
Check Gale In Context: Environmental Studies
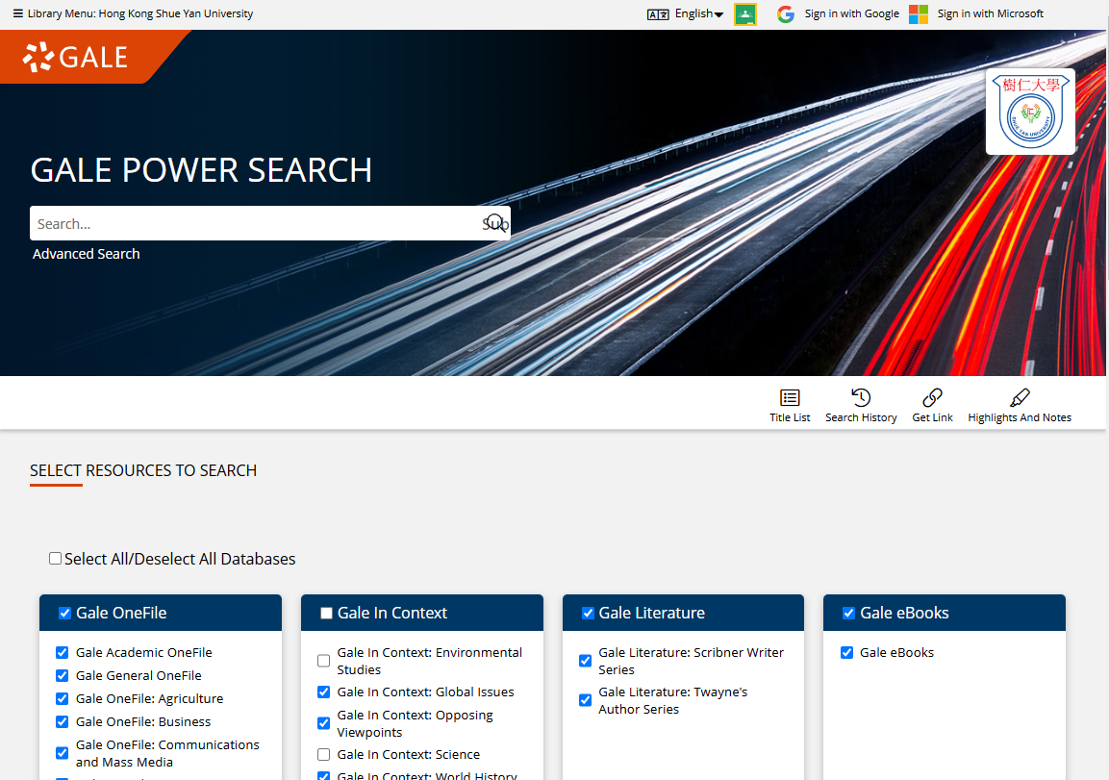pyautogui.click(x=324, y=661)
